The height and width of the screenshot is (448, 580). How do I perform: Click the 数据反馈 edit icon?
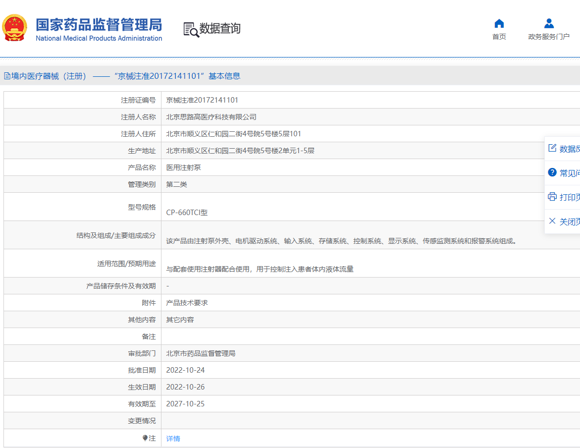(x=552, y=148)
